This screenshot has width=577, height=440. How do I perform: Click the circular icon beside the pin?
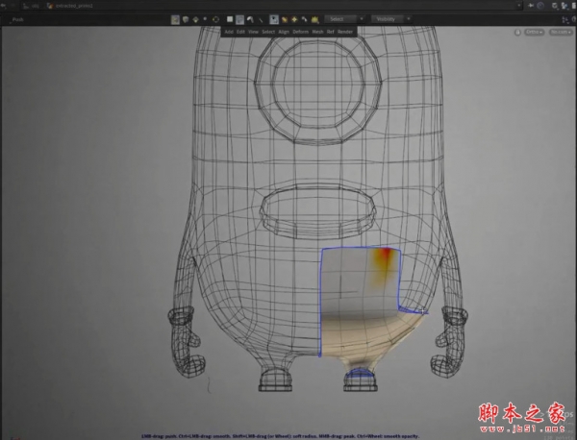[540, 6]
